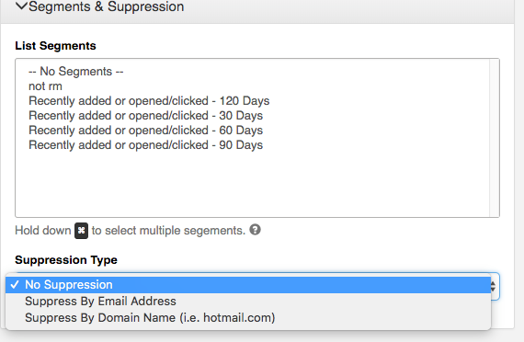
Task: Pick the 90 Days recently added segment
Action: pyautogui.click(x=145, y=145)
